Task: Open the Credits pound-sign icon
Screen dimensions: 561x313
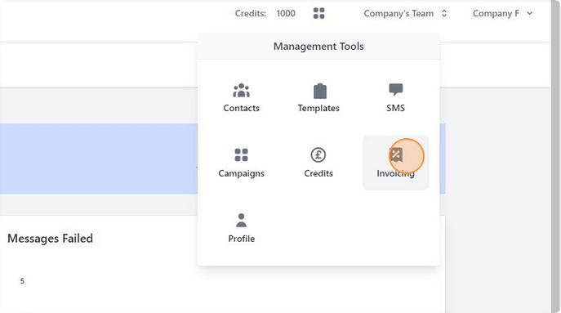Action: 318,155
